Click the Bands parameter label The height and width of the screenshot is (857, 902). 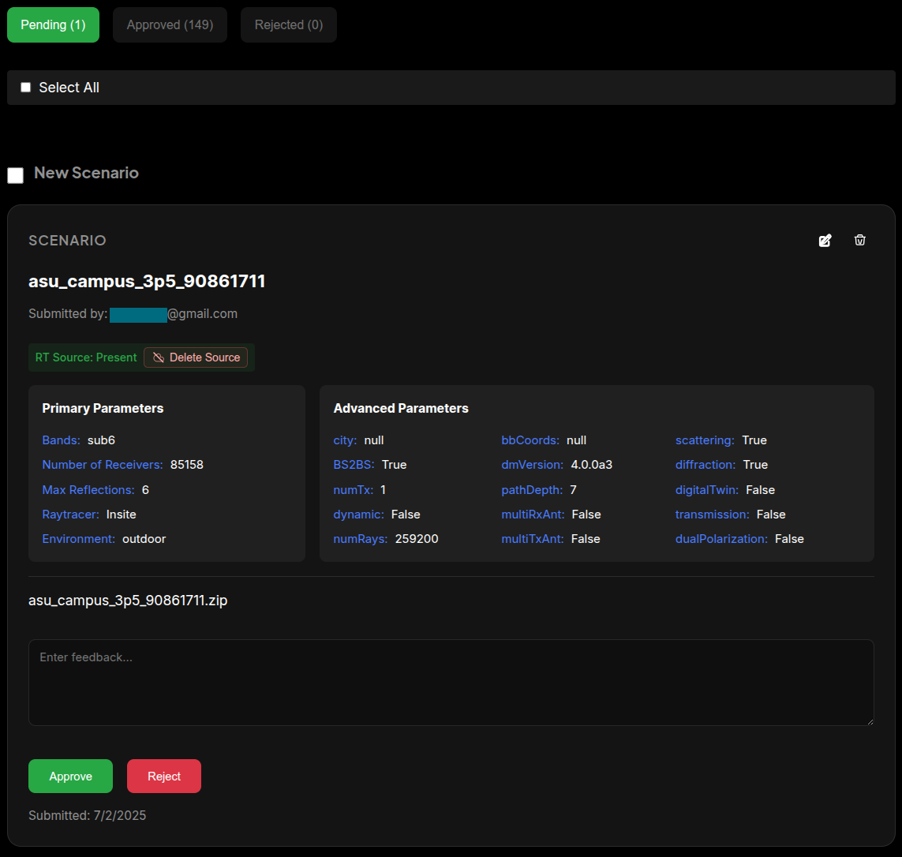pos(61,440)
